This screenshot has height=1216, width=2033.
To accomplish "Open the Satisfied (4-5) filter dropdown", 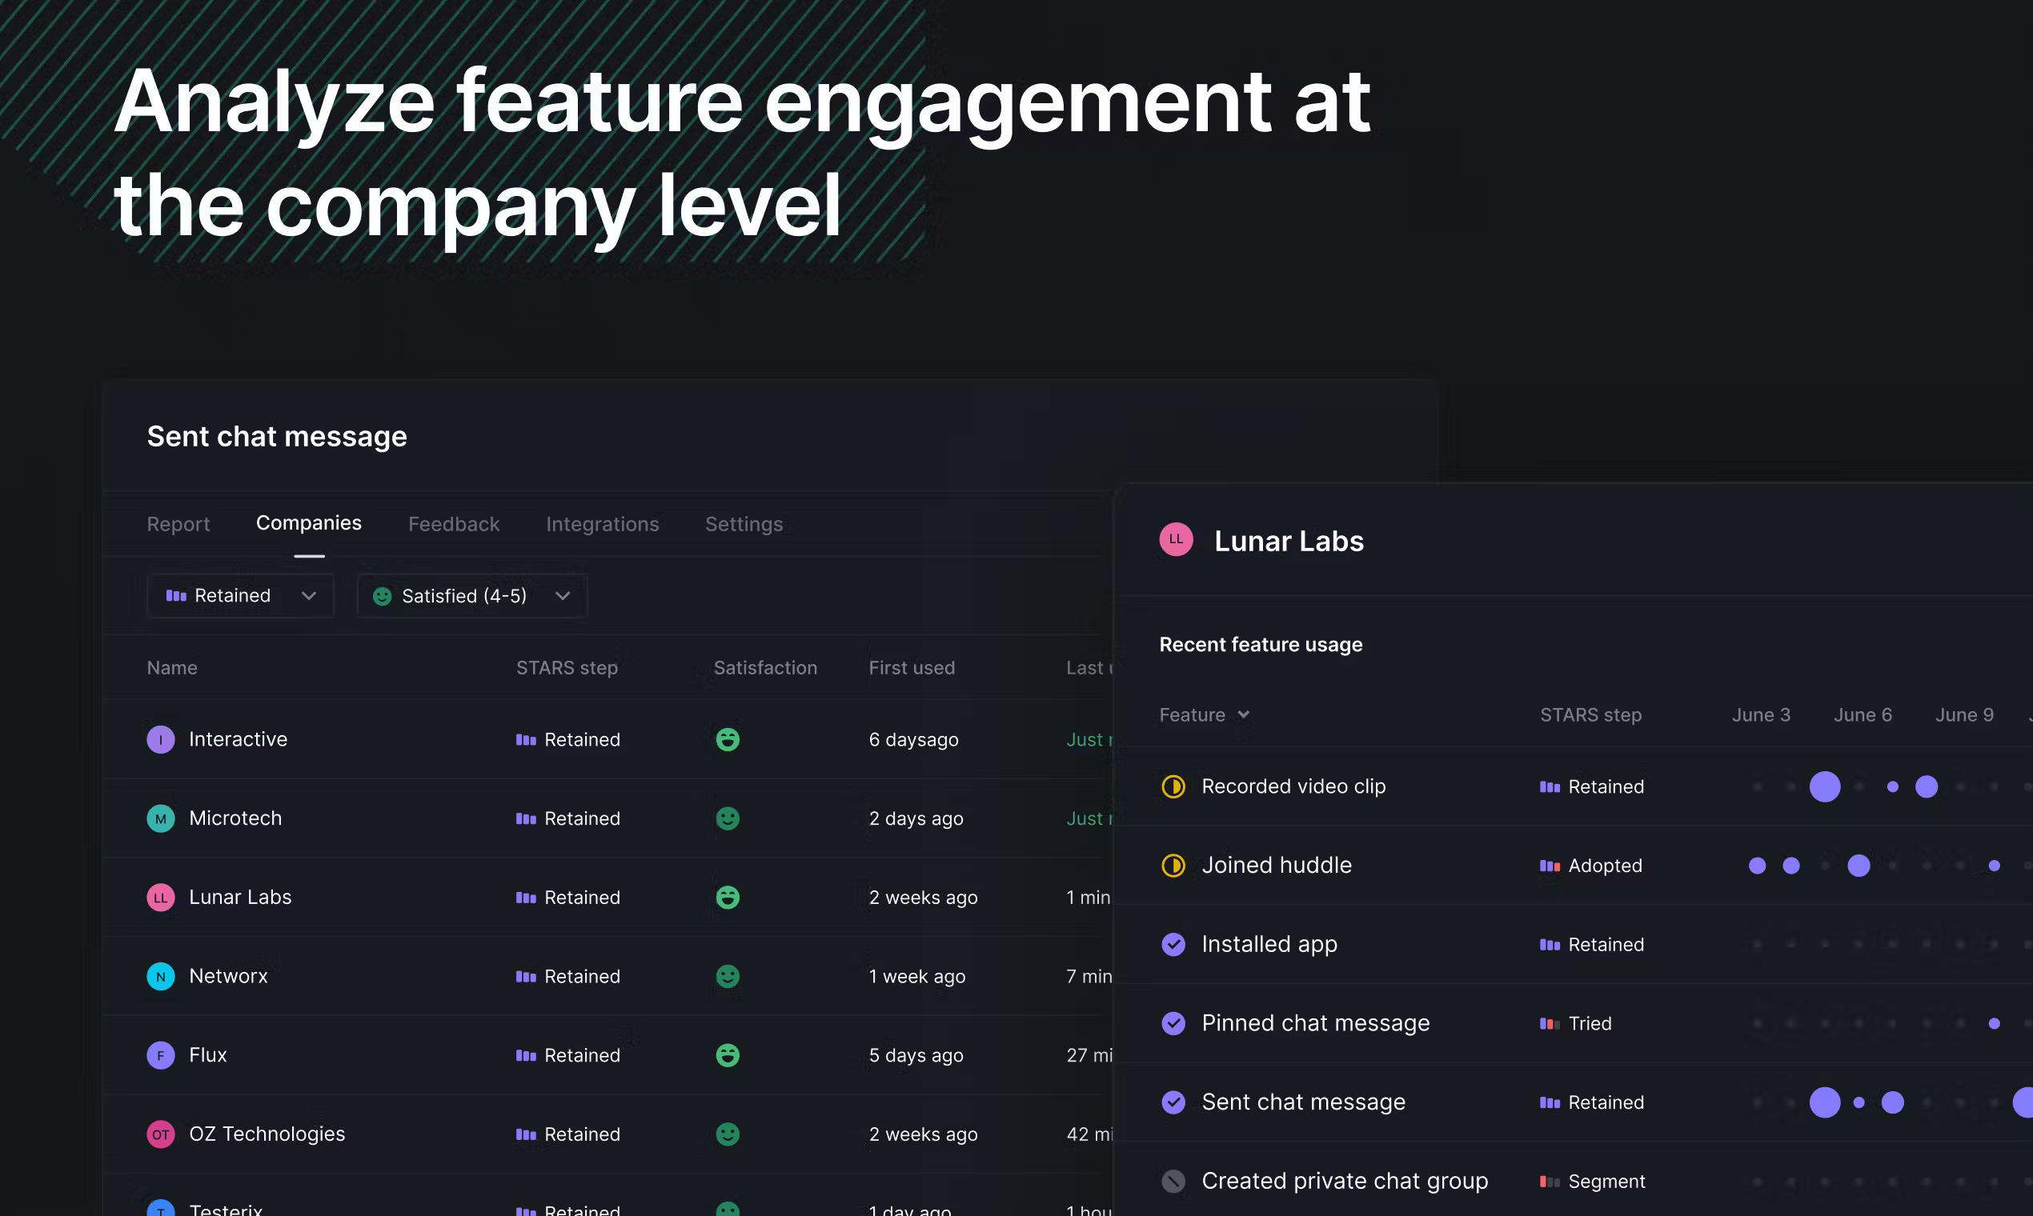I will [x=472, y=596].
